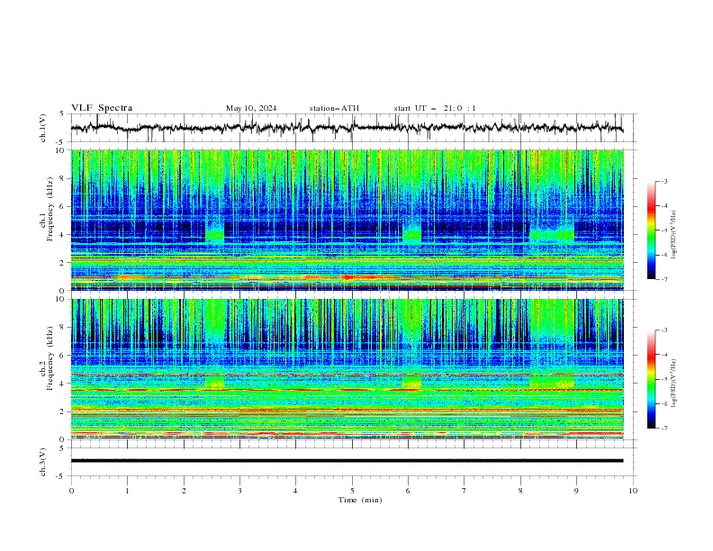This screenshot has height=551, width=713.
Task: Click the ch.1 "Frequency (kHz)" axis label
Action: pos(50,209)
